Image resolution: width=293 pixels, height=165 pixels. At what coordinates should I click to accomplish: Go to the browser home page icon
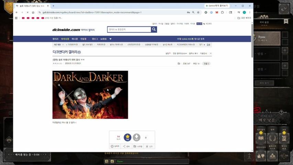pyautogui.click(x=33, y=12)
